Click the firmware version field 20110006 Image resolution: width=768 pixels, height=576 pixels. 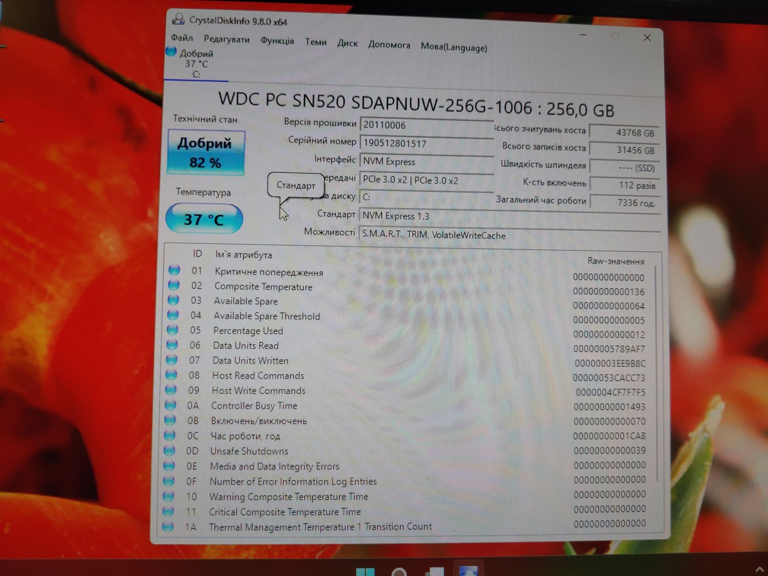[x=427, y=125]
